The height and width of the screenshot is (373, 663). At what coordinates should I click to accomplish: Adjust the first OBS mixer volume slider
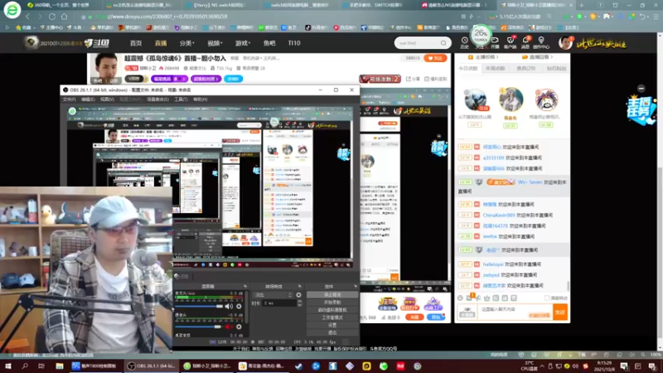tap(199, 306)
